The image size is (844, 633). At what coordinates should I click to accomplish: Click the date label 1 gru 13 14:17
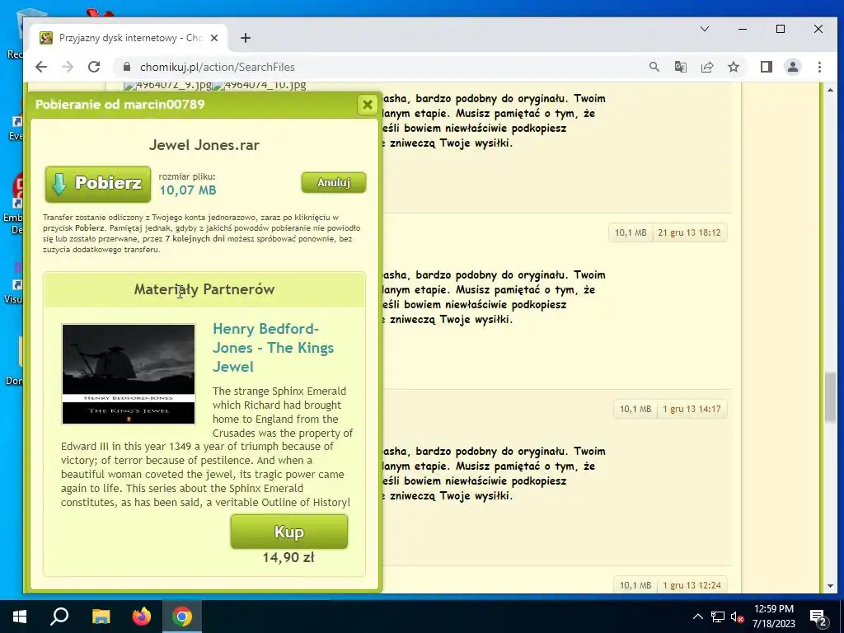point(692,409)
